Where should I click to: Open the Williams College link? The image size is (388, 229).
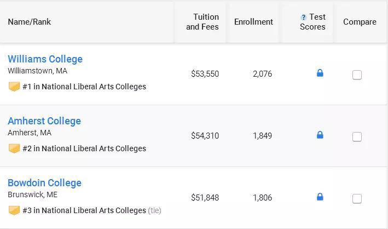(45, 59)
